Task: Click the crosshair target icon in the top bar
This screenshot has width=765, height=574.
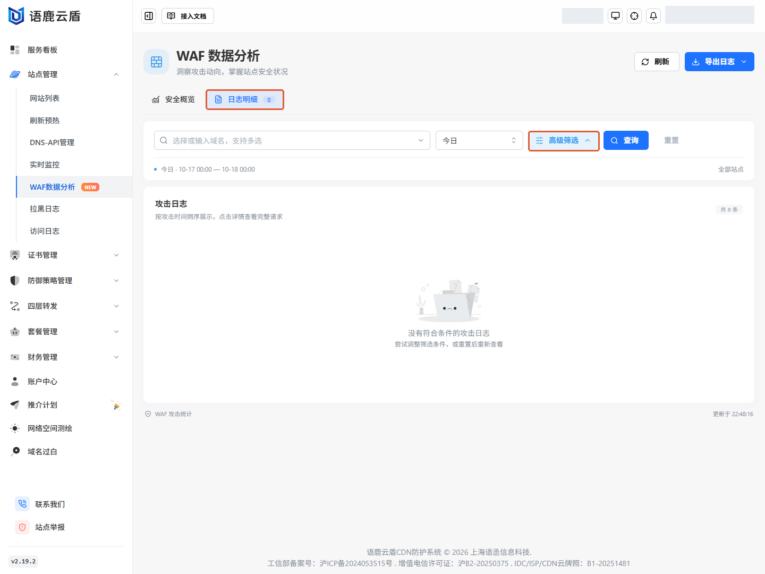Action: (x=634, y=16)
